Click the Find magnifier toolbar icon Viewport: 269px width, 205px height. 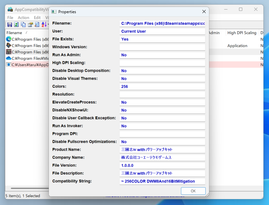point(37,25)
